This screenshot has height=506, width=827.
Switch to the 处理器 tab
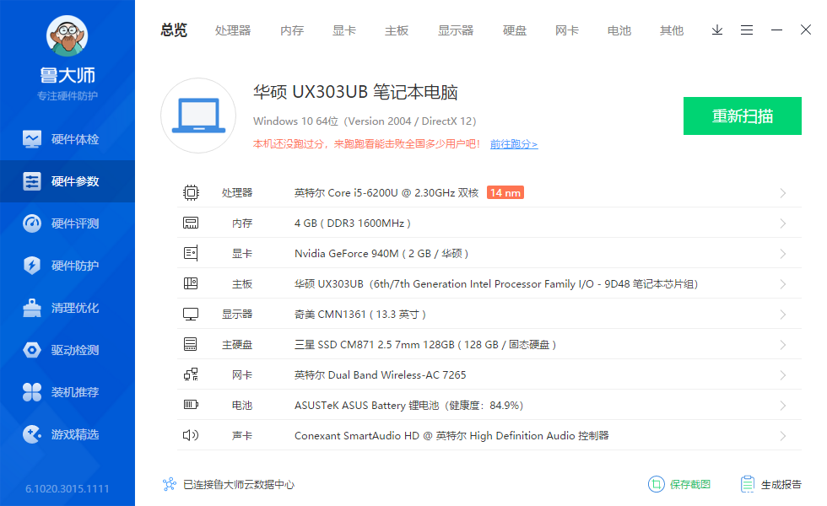[233, 30]
